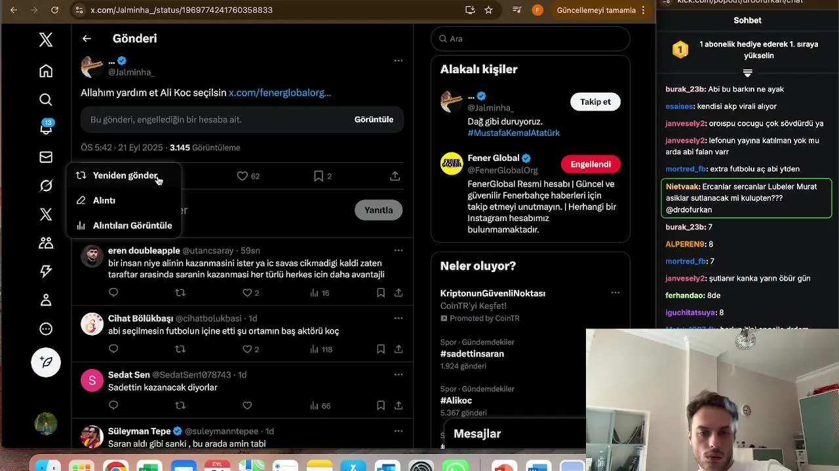Image resolution: width=839 pixels, height=471 pixels.
Task: Like Sedat Sen's reply
Action: (247, 406)
